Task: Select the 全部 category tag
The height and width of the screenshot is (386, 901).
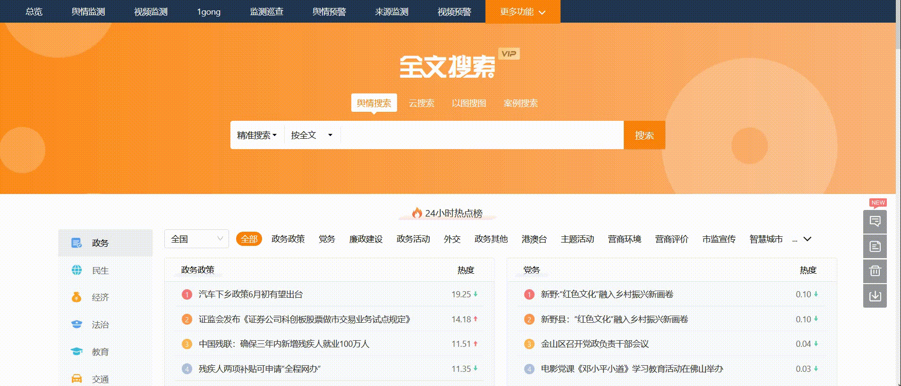Action: [249, 239]
